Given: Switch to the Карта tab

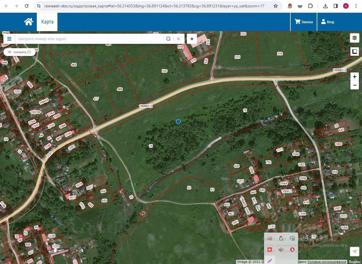Looking at the screenshot, I should pyautogui.click(x=47, y=22).
